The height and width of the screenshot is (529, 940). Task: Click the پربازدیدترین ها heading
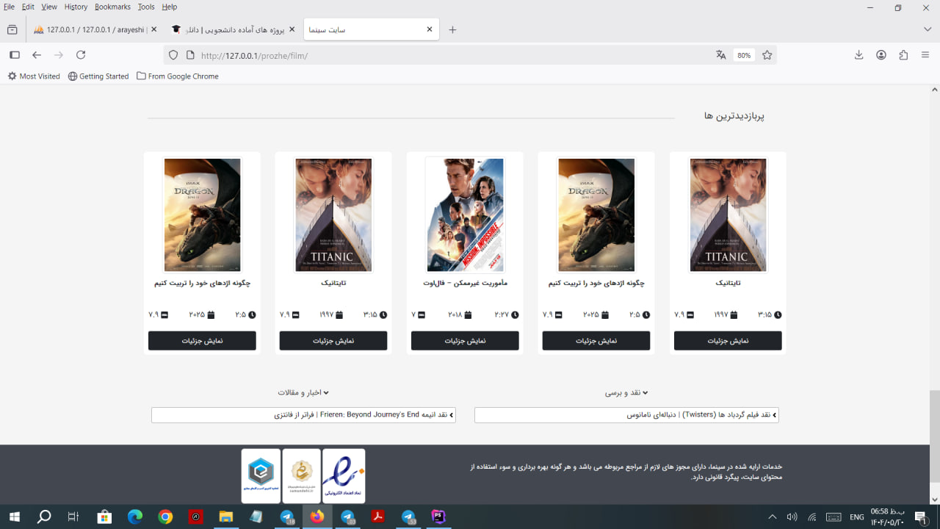click(734, 116)
